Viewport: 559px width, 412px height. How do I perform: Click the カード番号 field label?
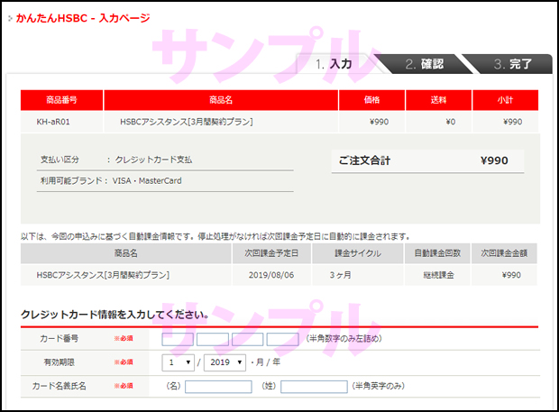point(59,339)
